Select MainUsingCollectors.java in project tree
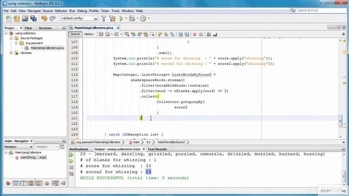Viewport: 349px width, 196px height. (x=47, y=48)
